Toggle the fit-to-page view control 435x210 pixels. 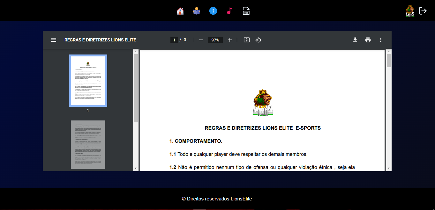tap(246, 40)
